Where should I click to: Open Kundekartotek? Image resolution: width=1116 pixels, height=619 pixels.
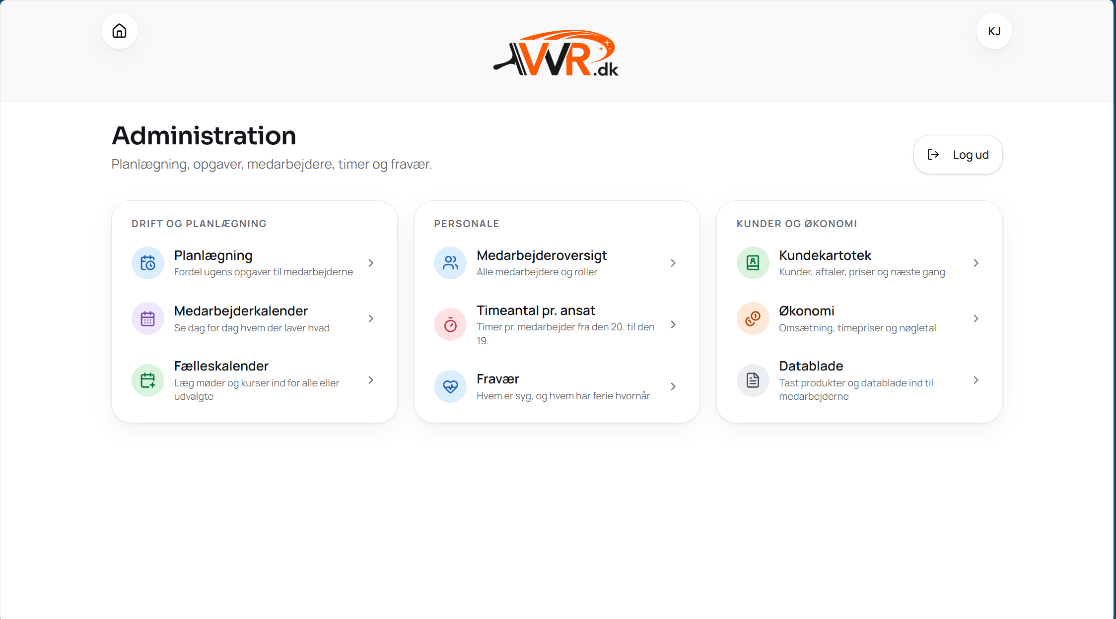pos(825,255)
